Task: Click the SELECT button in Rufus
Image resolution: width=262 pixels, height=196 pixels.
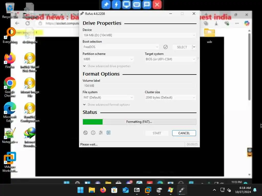Action: (182, 47)
